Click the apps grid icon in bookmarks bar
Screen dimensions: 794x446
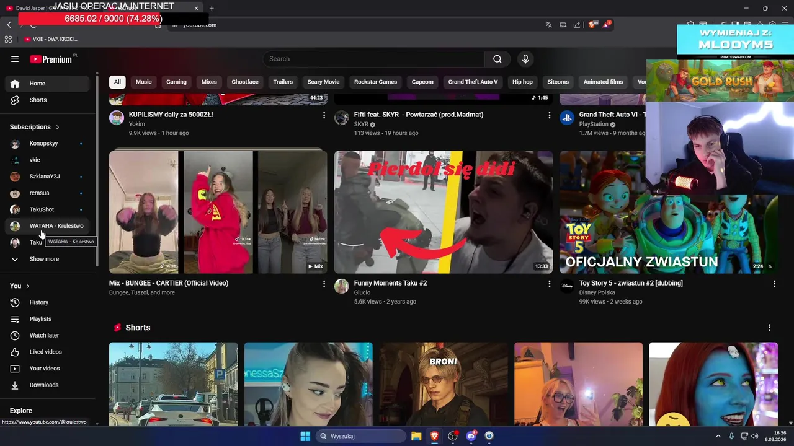pyautogui.click(x=8, y=39)
